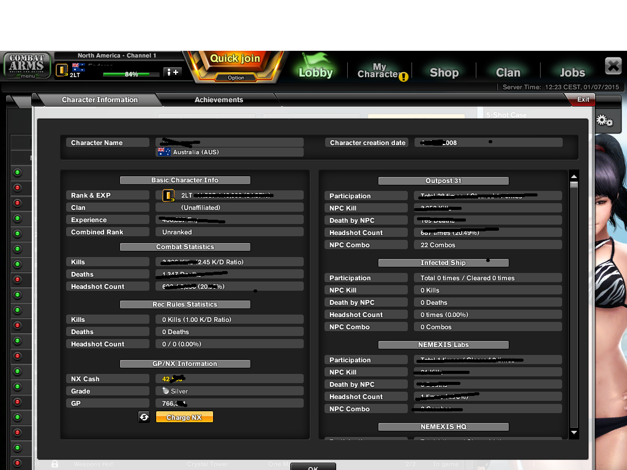The image size is (627, 470).
Task: Switch to the Character Information tab
Action: coord(100,100)
